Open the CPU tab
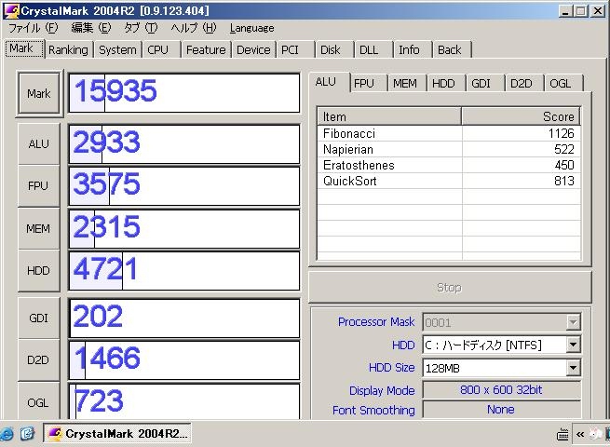 158,49
